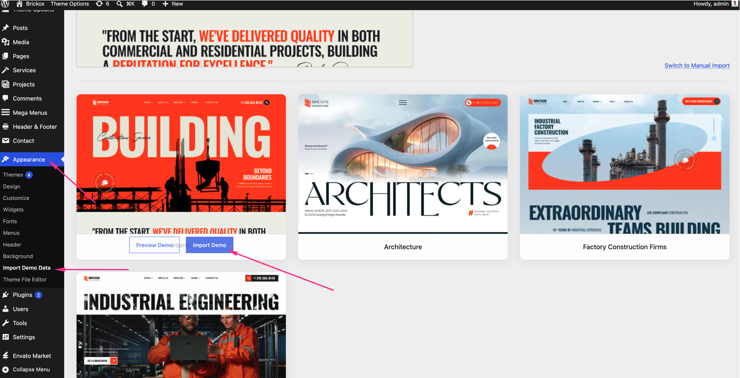The image size is (740, 378).
Task: Open the Customize submenu item
Action: click(x=16, y=198)
